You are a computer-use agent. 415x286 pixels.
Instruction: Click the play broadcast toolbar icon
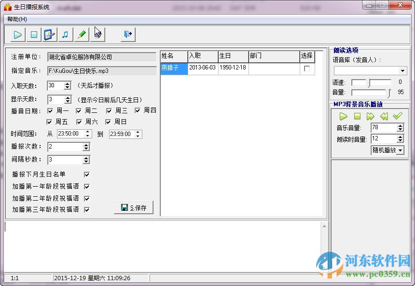tap(17, 34)
